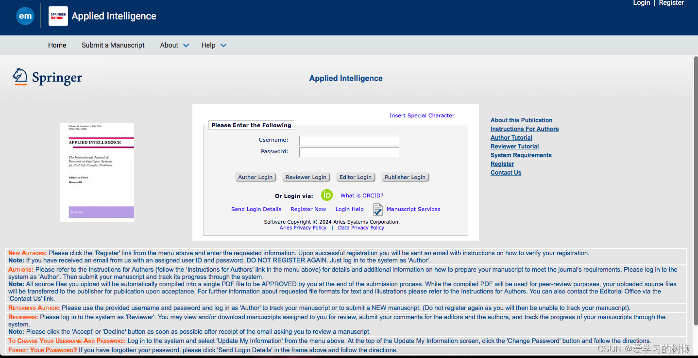Click the Manuscript Services document icon
This screenshot has width=698, height=358.
[378, 210]
